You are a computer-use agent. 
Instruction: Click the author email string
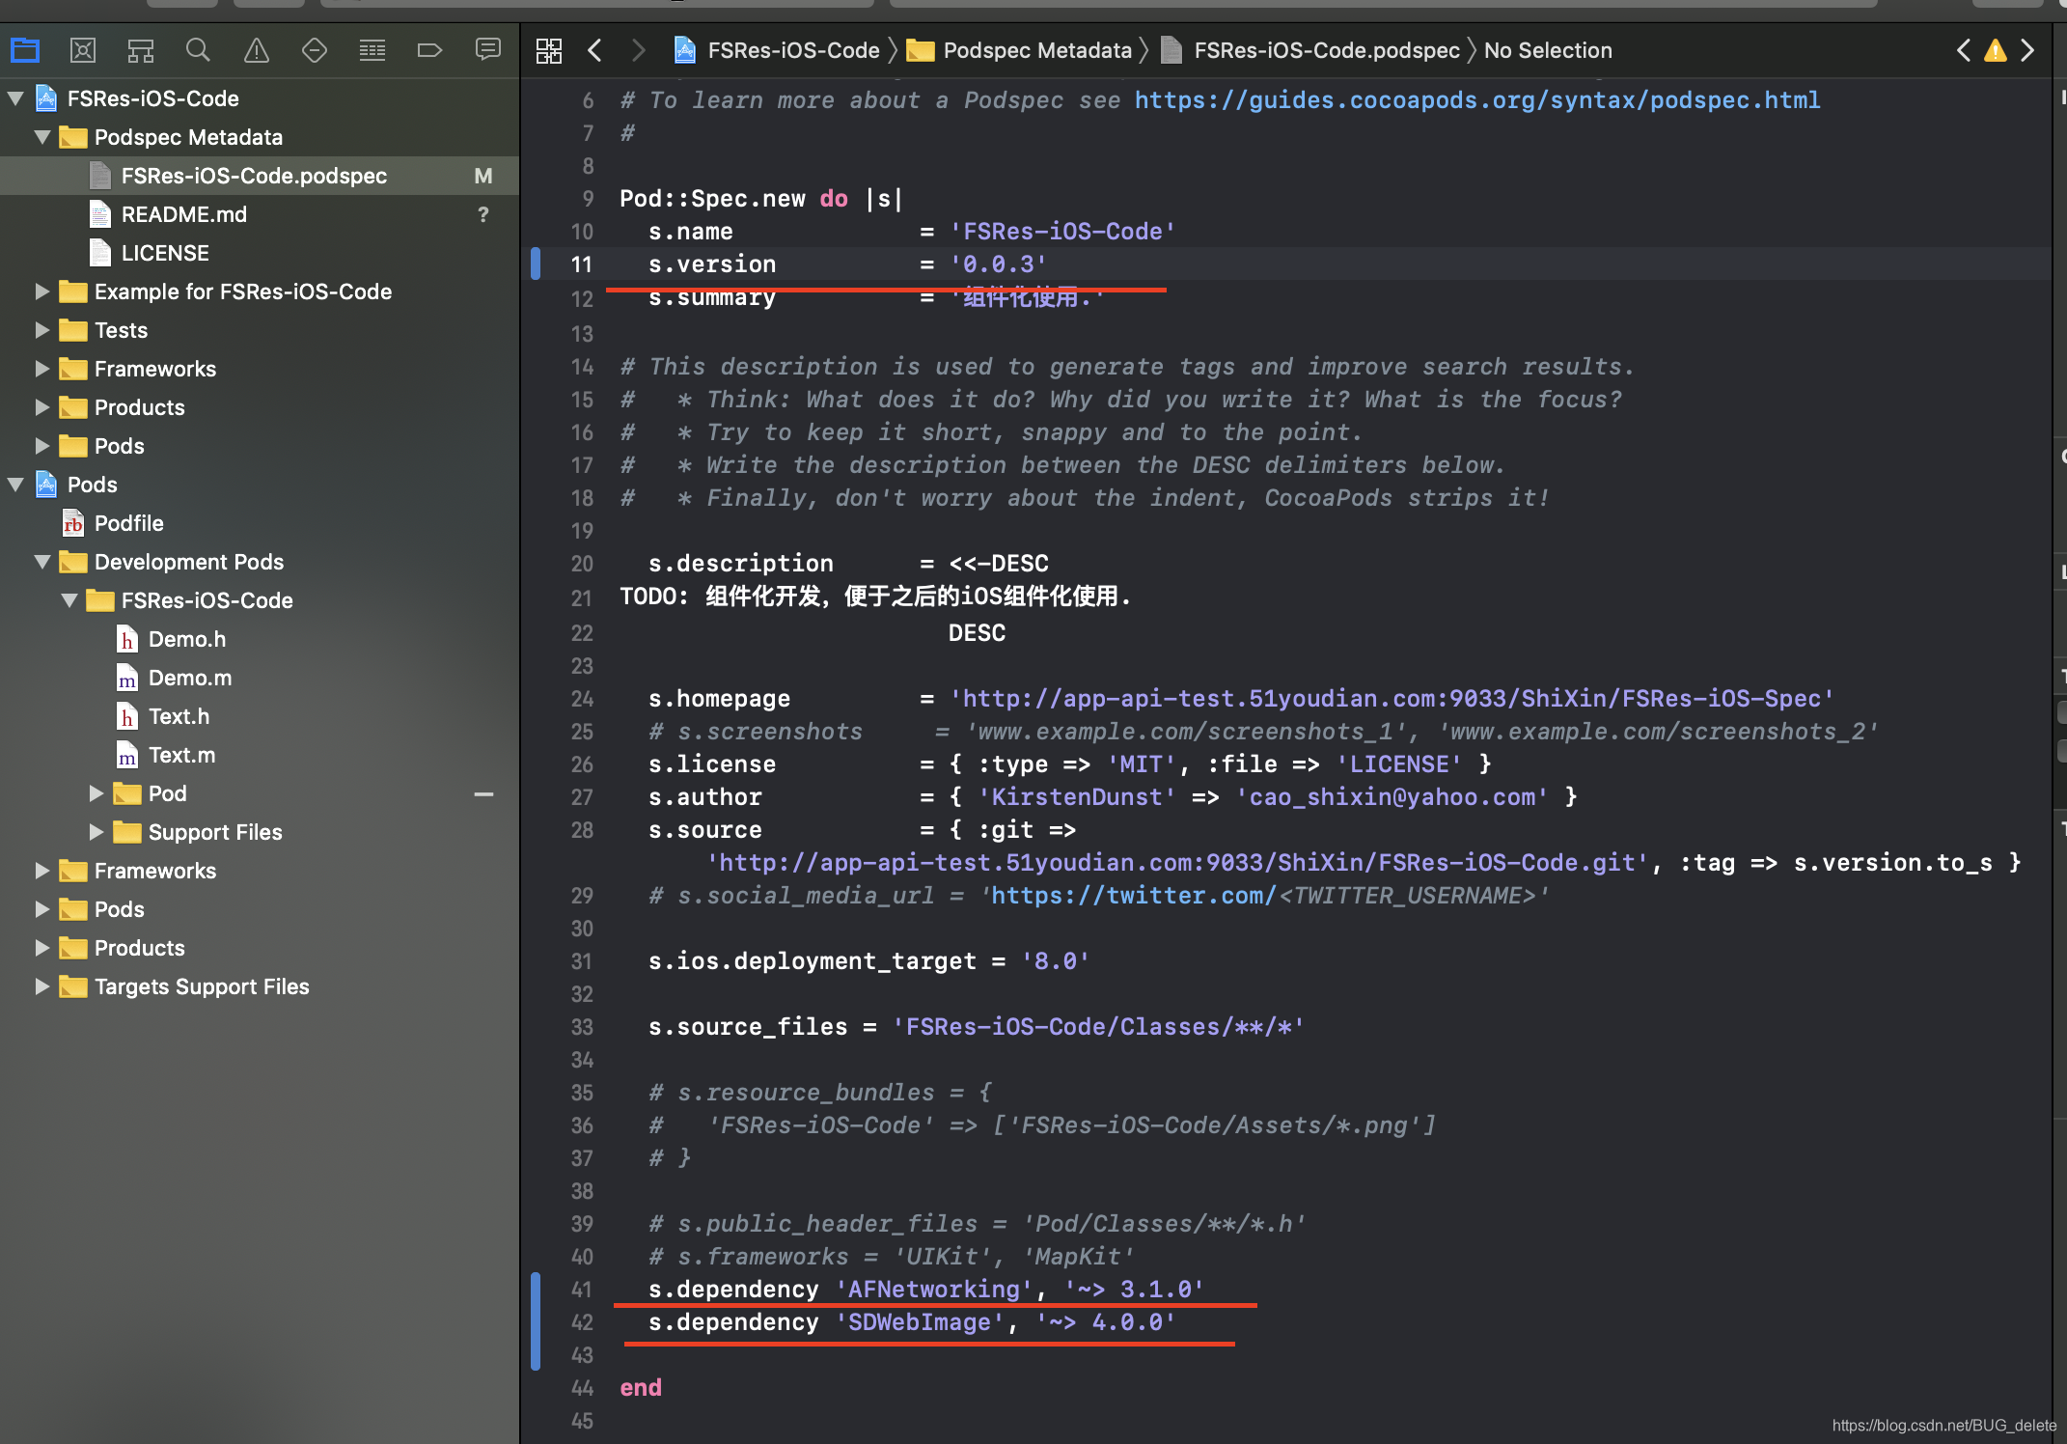click(1392, 797)
